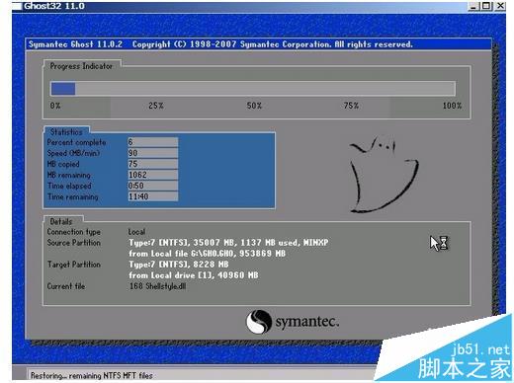Select the Time elapsed value 0:50
The width and height of the screenshot is (514, 383).
(x=153, y=186)
